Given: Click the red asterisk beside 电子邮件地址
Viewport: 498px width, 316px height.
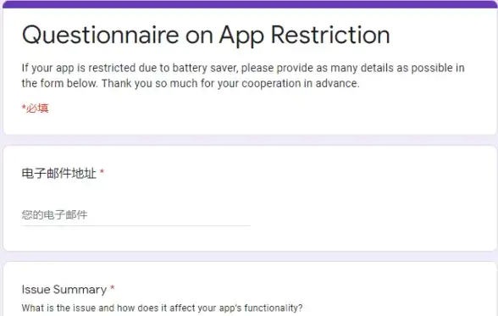Looking at the screenshot, I should click(102, 172).
